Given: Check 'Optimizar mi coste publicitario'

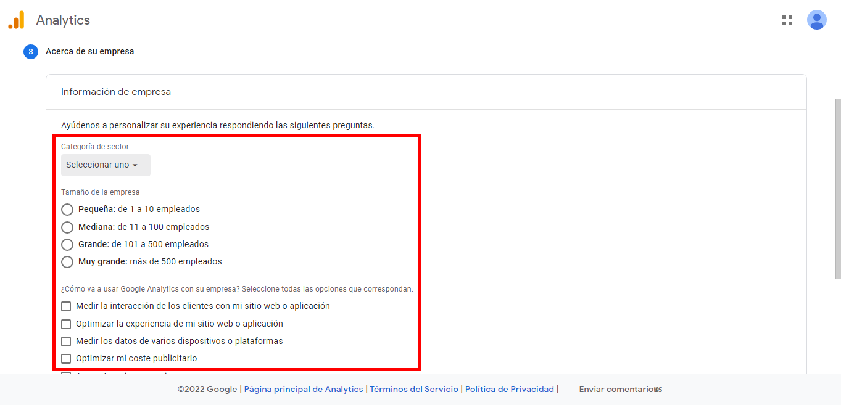Looking at the screenshot, I should tap(66, 358).
